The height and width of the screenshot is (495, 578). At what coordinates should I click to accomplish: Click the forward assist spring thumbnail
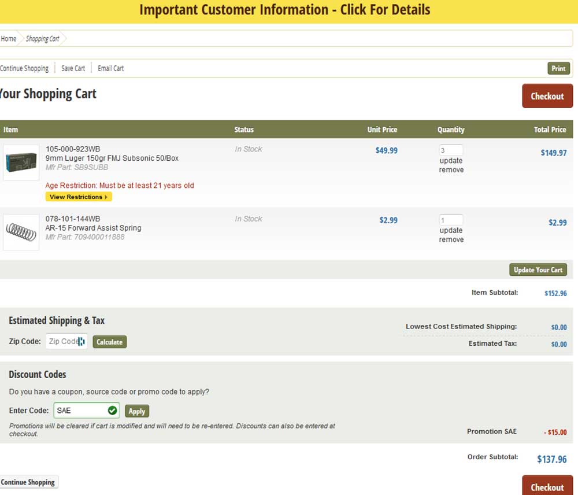tap(21, 232)
